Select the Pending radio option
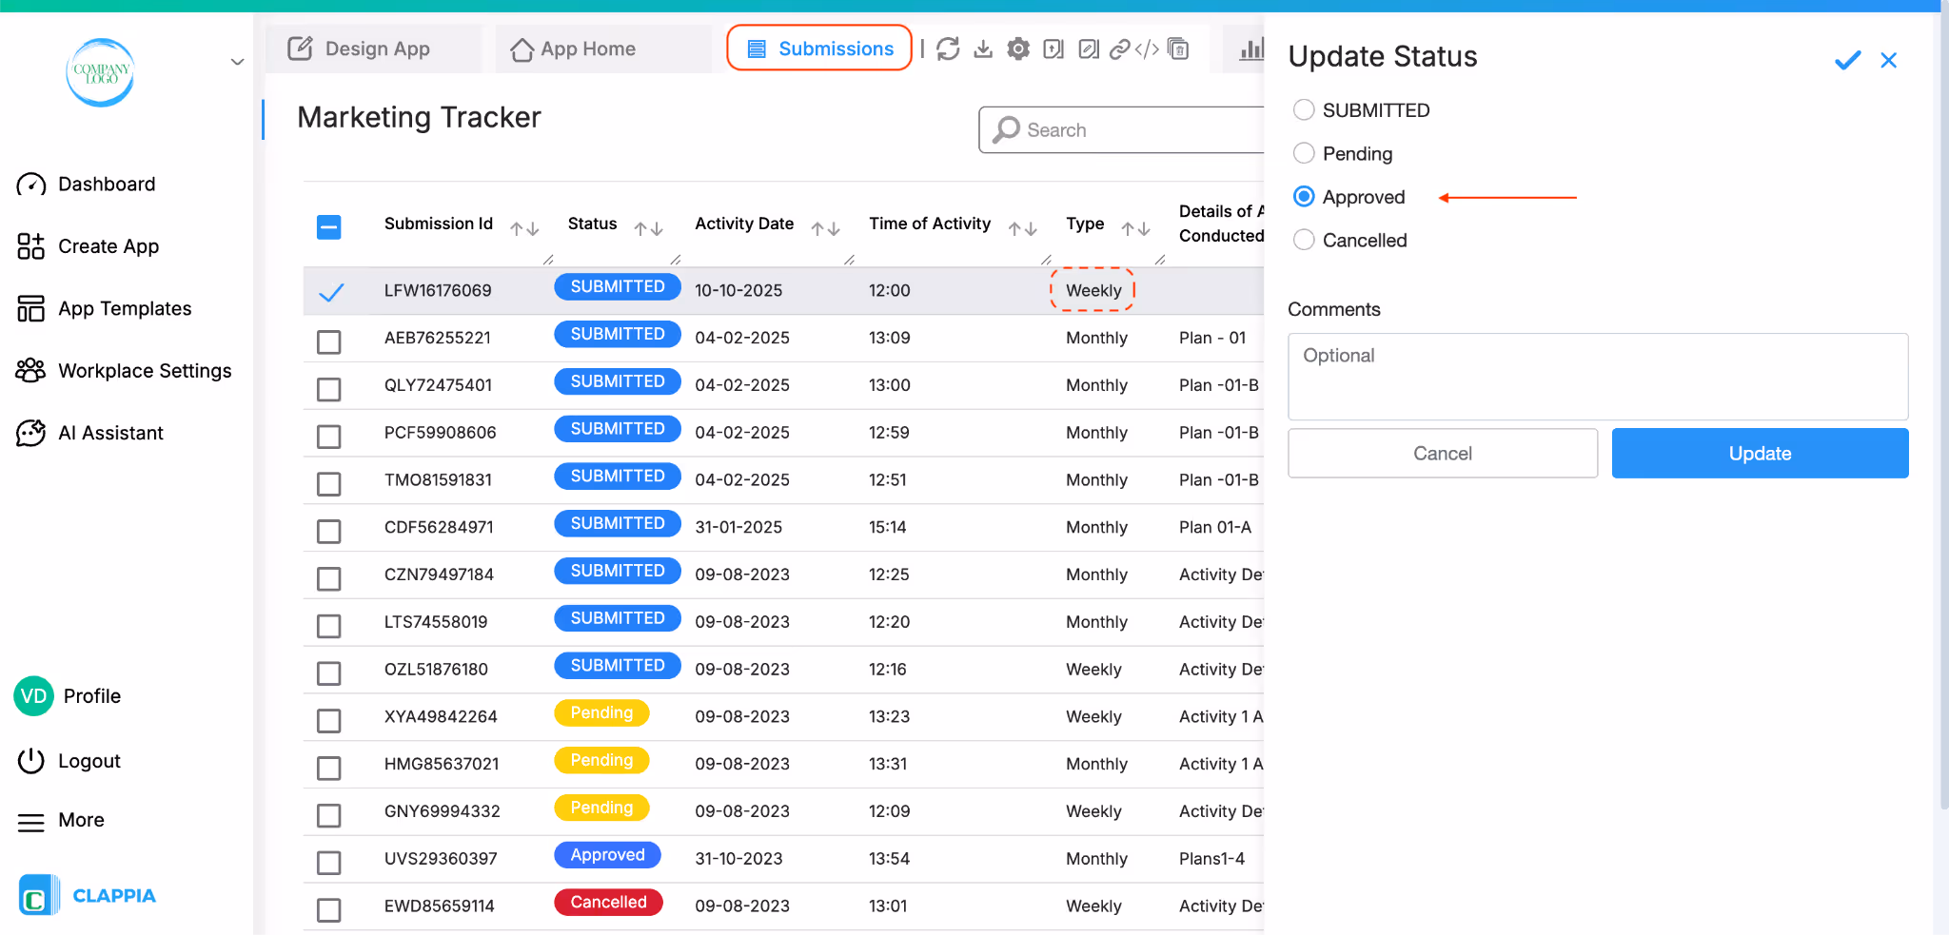The image size is (1949, 935). pyautogui.click(x=1304, y=153)
